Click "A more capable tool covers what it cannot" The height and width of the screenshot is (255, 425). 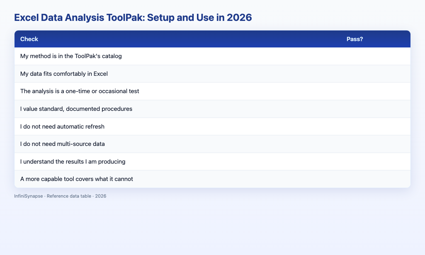click(212, 179)
